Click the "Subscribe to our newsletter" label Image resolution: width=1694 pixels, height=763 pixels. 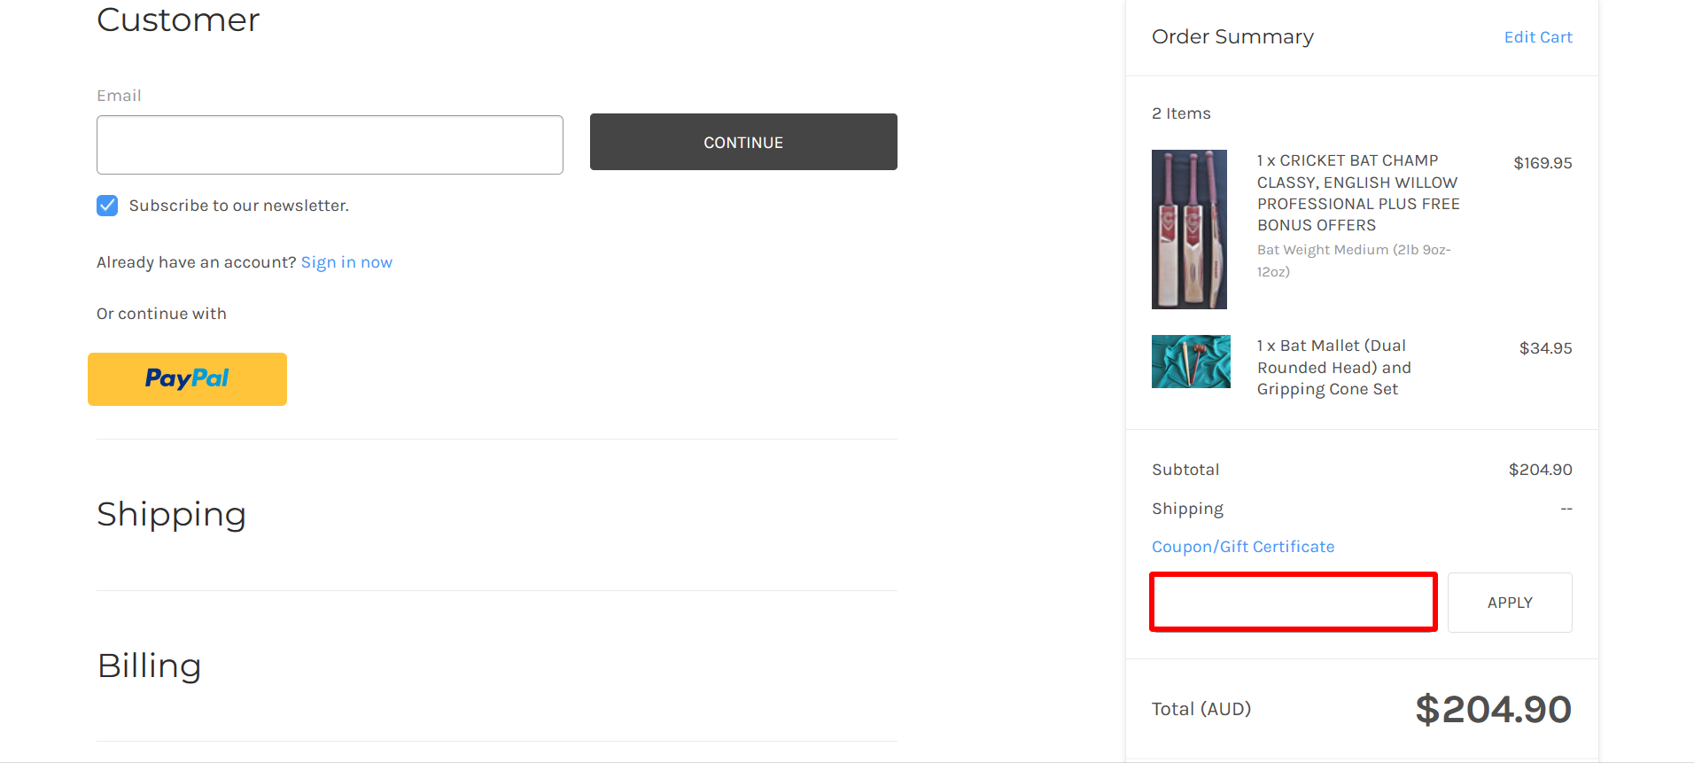pos(238,206)
